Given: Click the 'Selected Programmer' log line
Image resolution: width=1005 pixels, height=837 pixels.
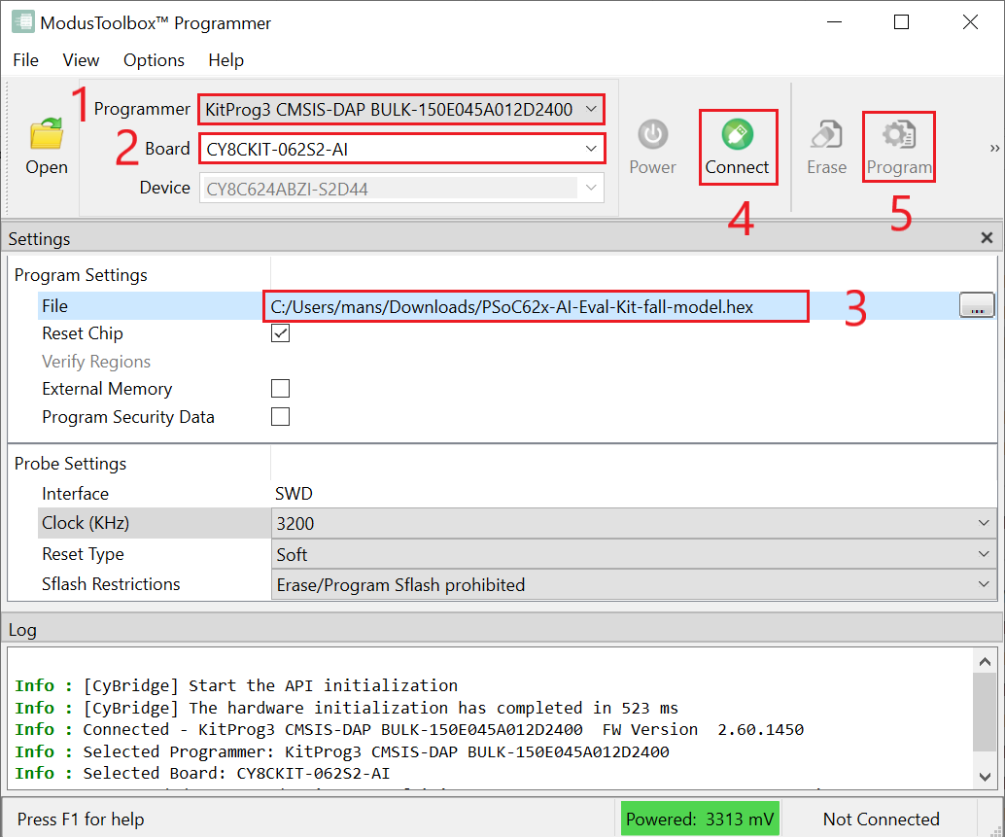Looking at the screenshot, I should click(342, 751).
